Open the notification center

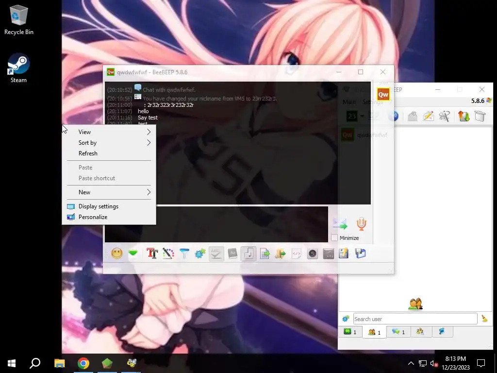pos(481,363)
